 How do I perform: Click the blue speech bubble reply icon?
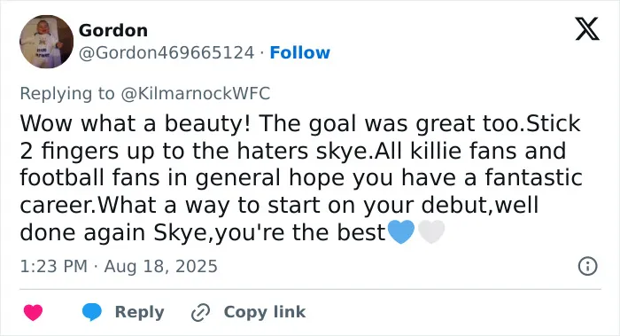point(92,312)
